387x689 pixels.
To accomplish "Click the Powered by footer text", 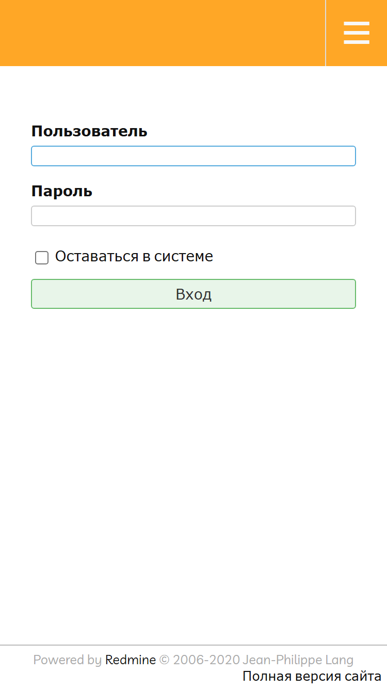I will [x=68, y=660].
